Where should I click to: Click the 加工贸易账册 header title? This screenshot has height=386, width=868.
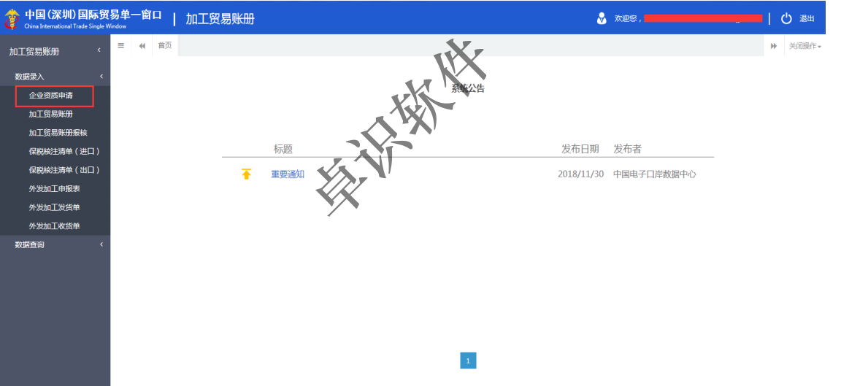(220, 19)
